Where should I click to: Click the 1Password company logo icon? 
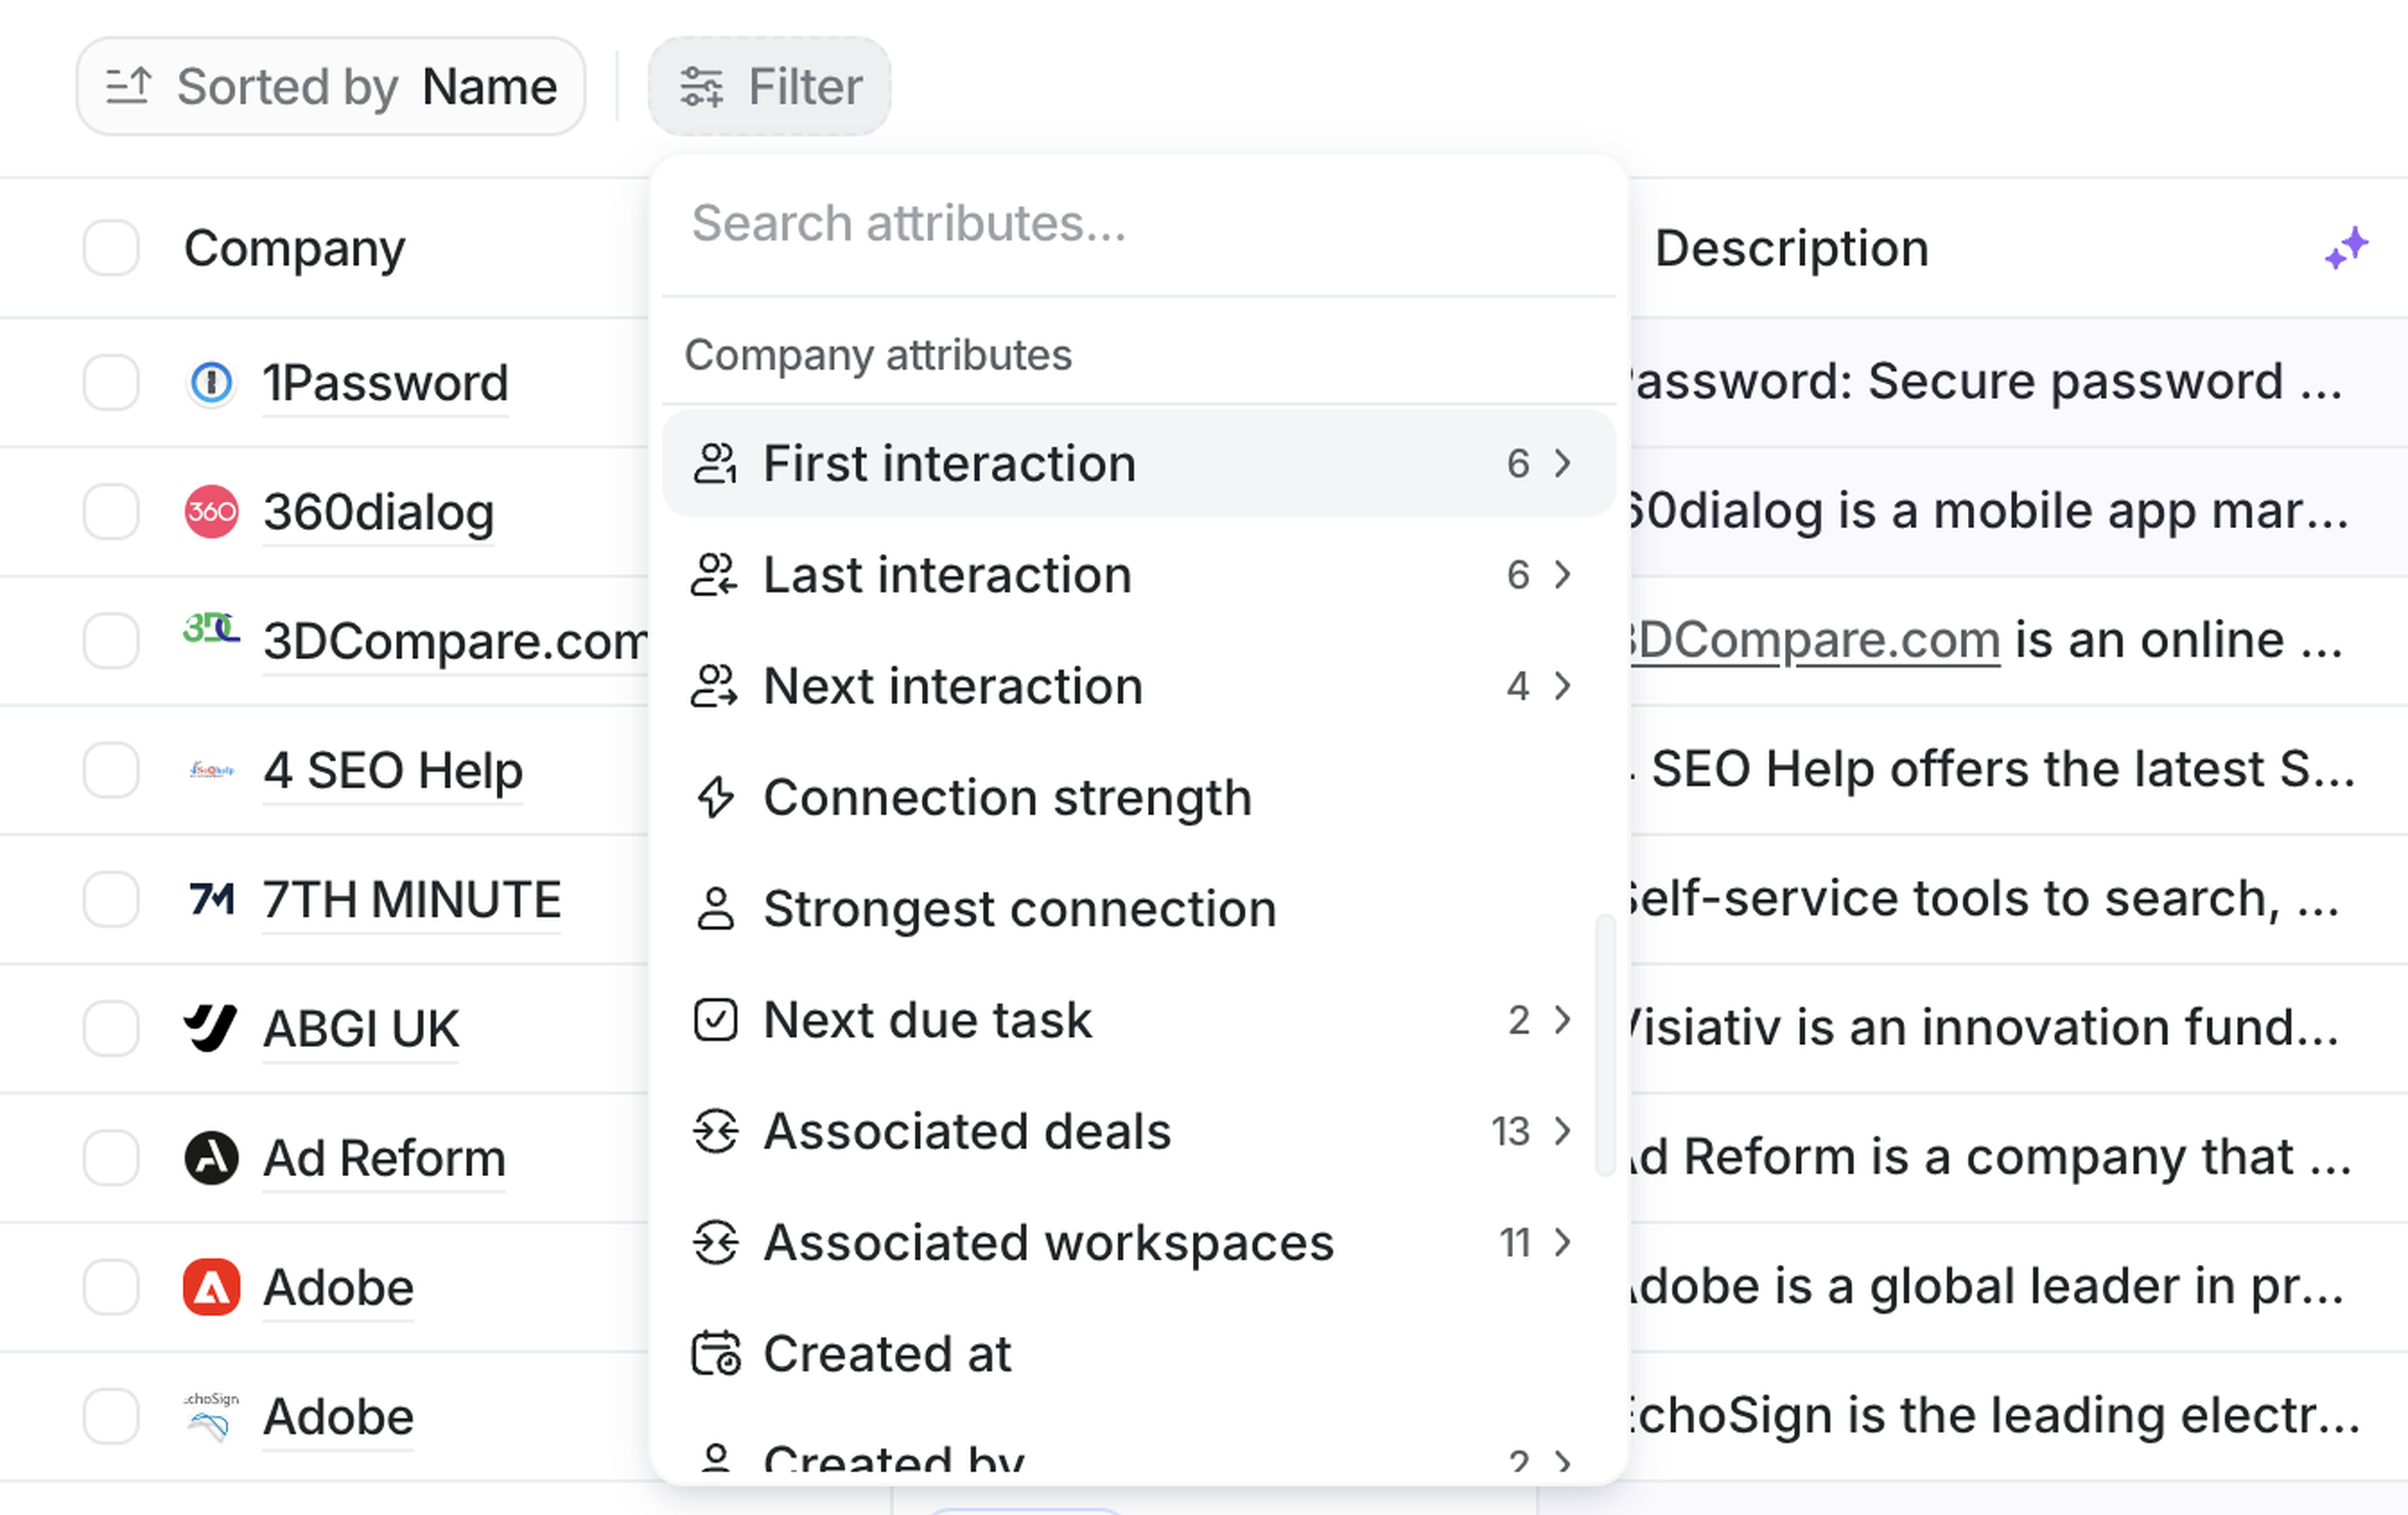[211, 383]
